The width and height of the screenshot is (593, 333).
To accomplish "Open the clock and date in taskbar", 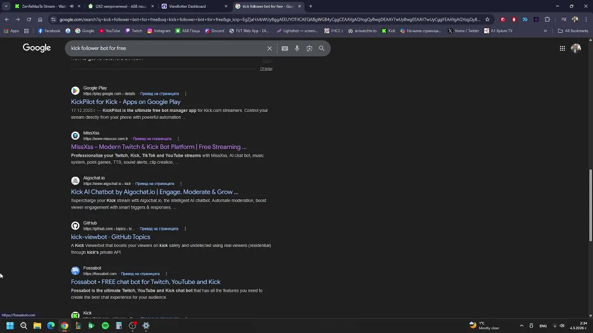I will point(578,326).
